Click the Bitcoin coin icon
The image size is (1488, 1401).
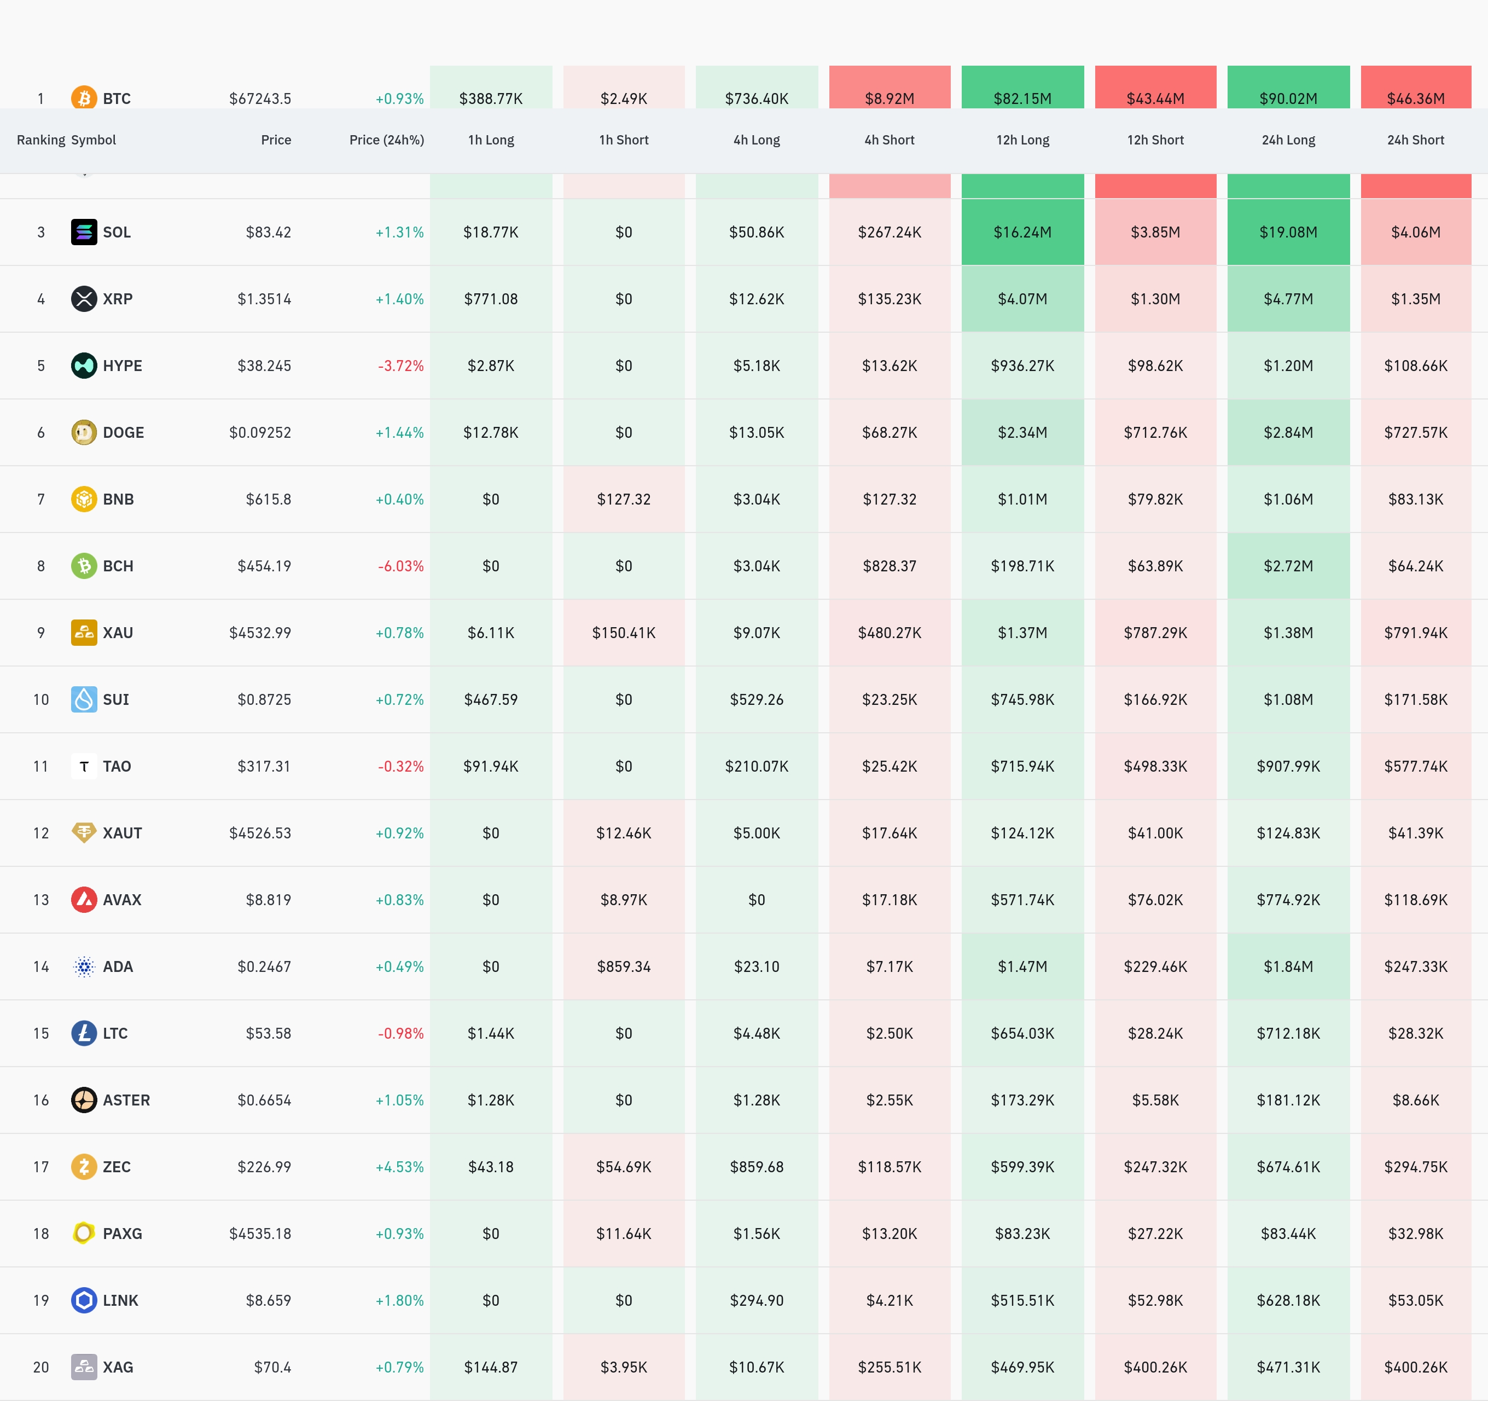pos(84,97)
